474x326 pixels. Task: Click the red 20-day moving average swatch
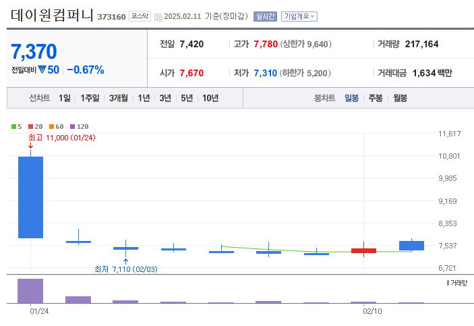pos(30,126)
